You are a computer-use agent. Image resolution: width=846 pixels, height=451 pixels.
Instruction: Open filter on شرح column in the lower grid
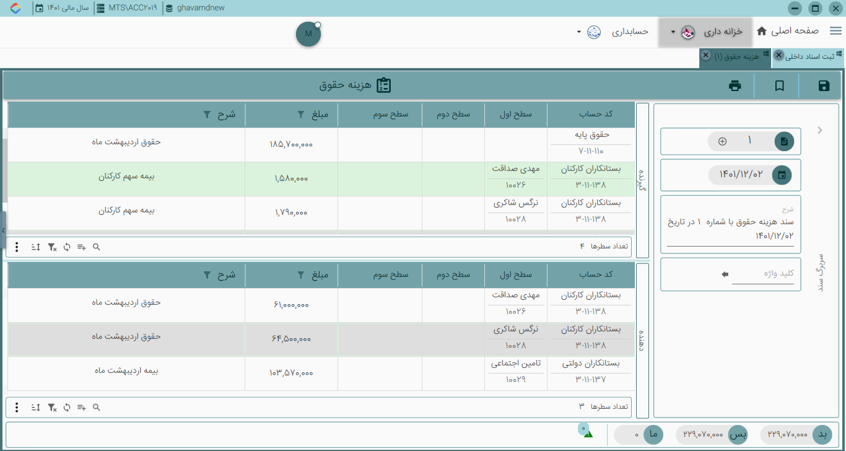tap(207, 274)
